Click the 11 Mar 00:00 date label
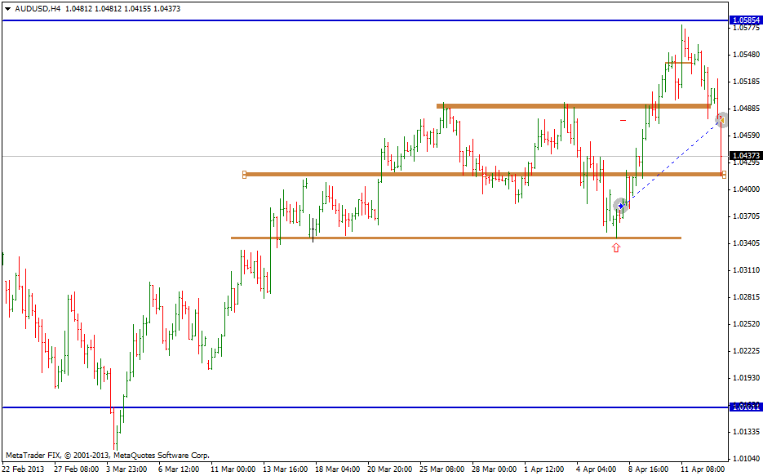Screen dimensions: 763x476 coord(233,469)
